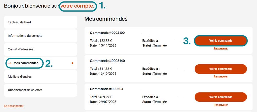This screenshot has height=112, width=257.
Task: Click the Mes commandes page heading
Action: point(106,19)
